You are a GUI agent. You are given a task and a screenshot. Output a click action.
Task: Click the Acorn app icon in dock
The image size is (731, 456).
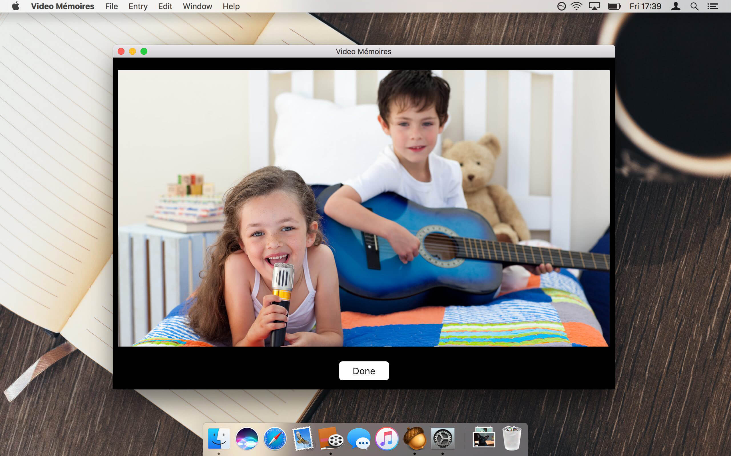click(x=415, y=439)
